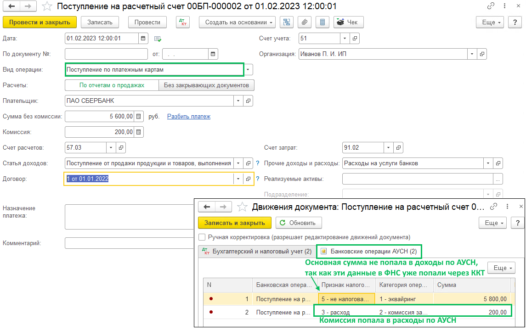Enable Ручная корректировка checkbox

(x=202, y=237)
